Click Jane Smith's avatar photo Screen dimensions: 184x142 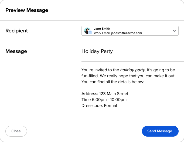point(87,31)
